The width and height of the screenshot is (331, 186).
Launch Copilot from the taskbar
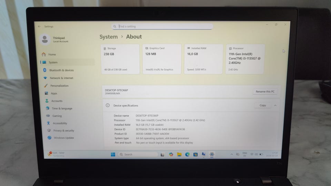click(171, 154)
